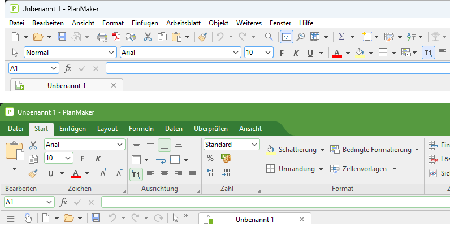This screenshot has height=227, width=450.
Task: Click the magnifier Search icon in the classic toolbar
Action: (269, 37)
